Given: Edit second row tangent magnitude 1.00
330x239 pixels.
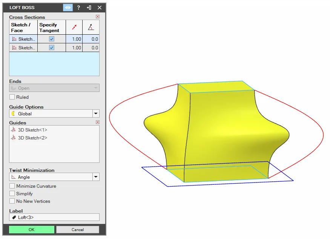Looking at the screenshot, I should coord(74,48).
